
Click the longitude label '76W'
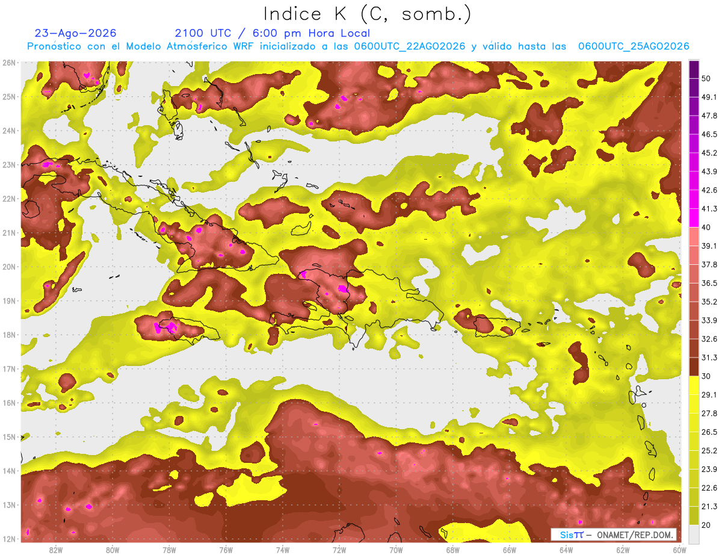pyautogui.click(x=226, y=550)
